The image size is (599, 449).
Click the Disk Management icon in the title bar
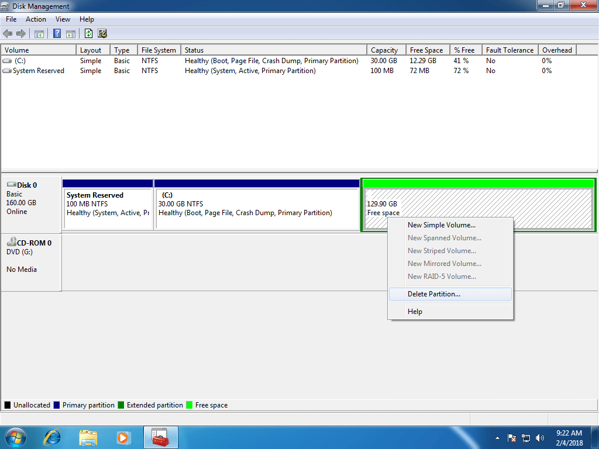[x=6, y=6]
